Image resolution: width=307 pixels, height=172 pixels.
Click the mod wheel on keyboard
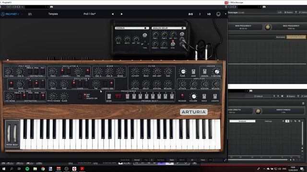pos(15,133)
